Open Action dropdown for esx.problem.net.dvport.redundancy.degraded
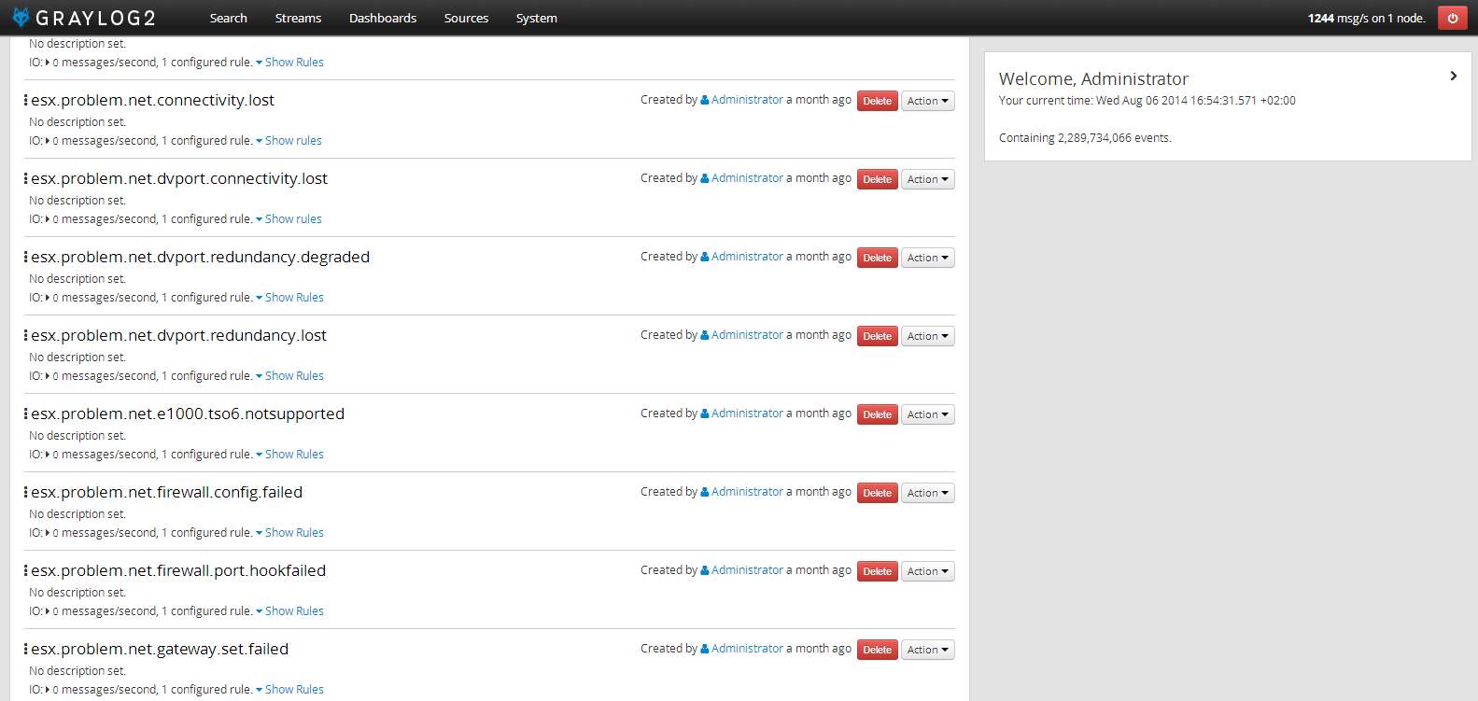This screenshot has width=1478, height=701. coord(927,258)
